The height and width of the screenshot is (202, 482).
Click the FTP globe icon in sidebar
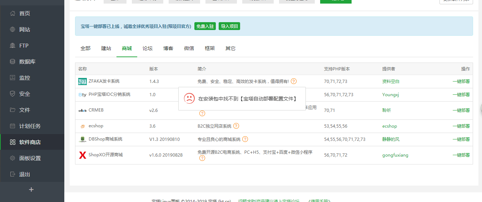pyautogui.click(x=13, y=46)
